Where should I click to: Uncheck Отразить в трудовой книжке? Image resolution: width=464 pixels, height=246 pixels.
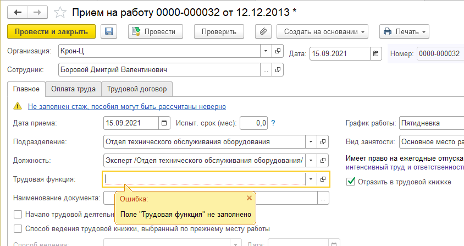pyautogui.click(x=351, y=182)
